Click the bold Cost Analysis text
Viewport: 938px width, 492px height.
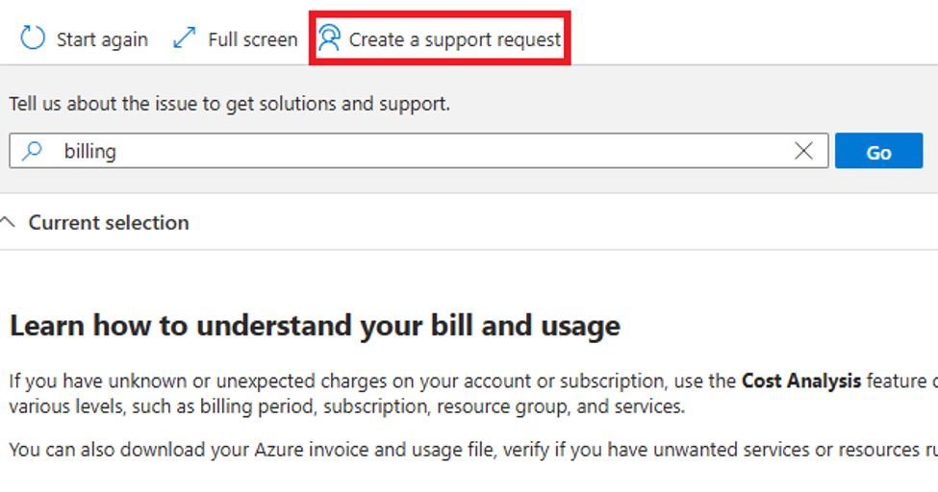click(801, 381)
